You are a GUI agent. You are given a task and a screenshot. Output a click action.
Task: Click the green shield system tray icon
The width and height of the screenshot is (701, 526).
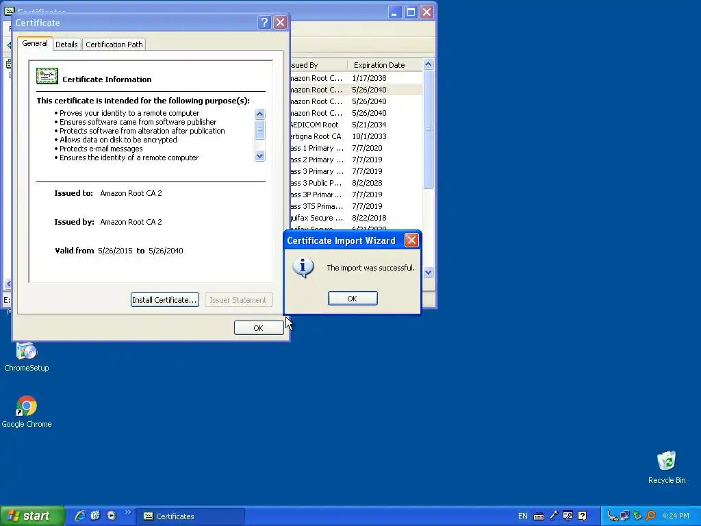point(637,516)
